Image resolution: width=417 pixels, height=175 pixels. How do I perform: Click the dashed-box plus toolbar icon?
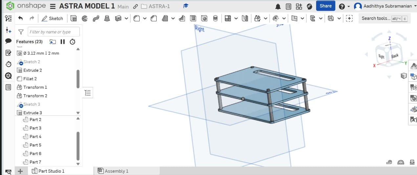click(349, 18)
